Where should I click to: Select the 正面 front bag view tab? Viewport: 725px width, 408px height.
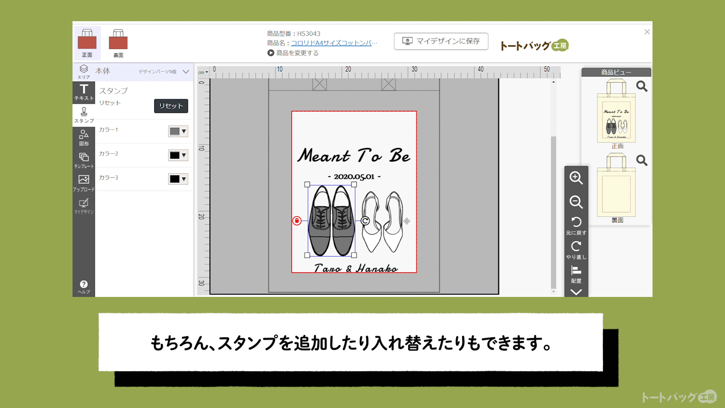87,43
